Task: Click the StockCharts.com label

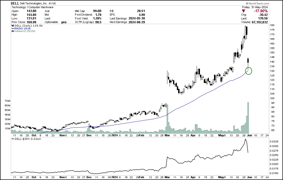Action: 257,3
